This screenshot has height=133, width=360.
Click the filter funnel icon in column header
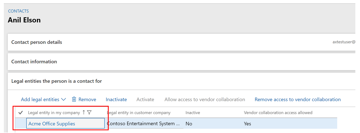click(x=89, y=112)
